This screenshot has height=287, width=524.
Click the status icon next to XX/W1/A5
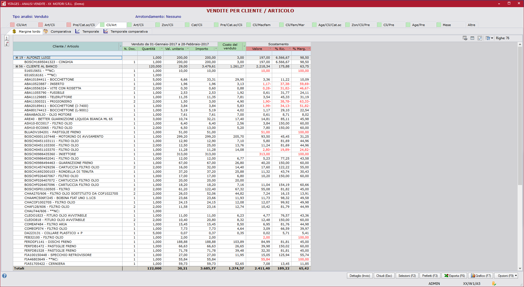tap(494, 283)
